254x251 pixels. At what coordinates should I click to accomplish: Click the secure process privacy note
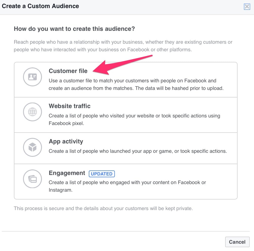pyautogui.click(x=103, y=208)
